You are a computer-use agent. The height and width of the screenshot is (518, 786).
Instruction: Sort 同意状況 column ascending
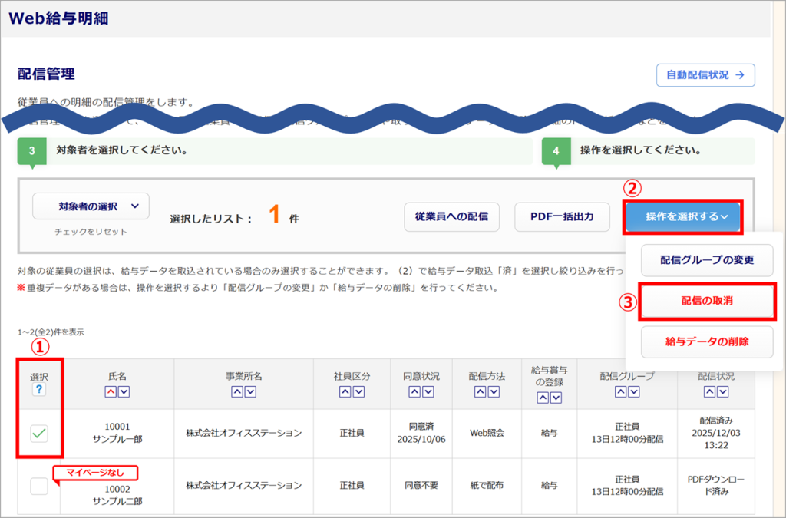tap(414, 392)
